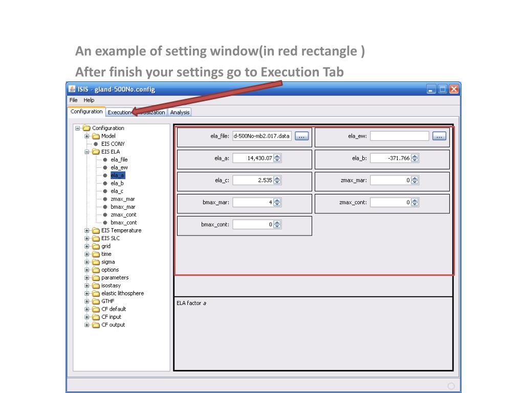
Task: Adjust zmax_mar with the spinner arrows
Action: pos(414,180)
